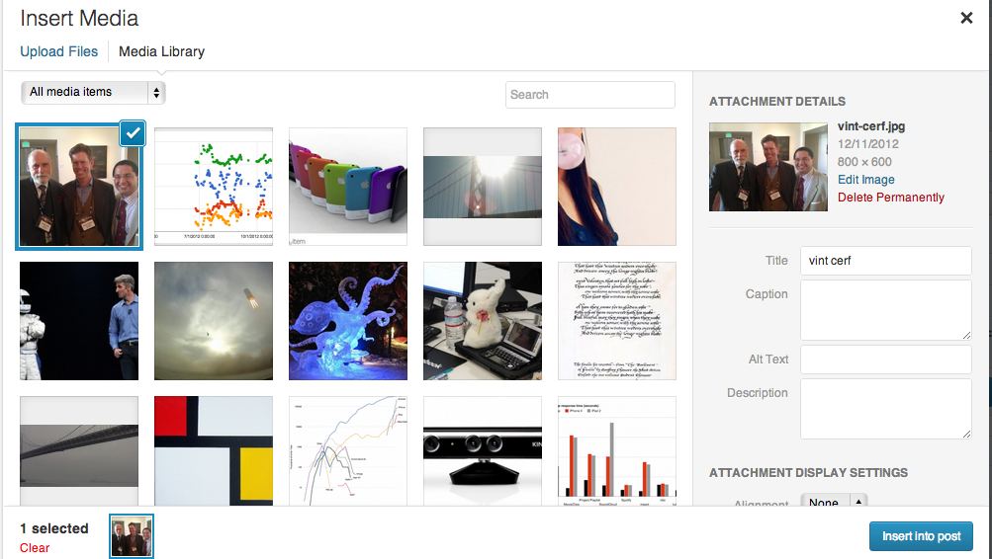Viewport: 992px width, 559px height.
Task: Click Delete Permanently for vint-cerf.jpg
Action: coord(891,198)
